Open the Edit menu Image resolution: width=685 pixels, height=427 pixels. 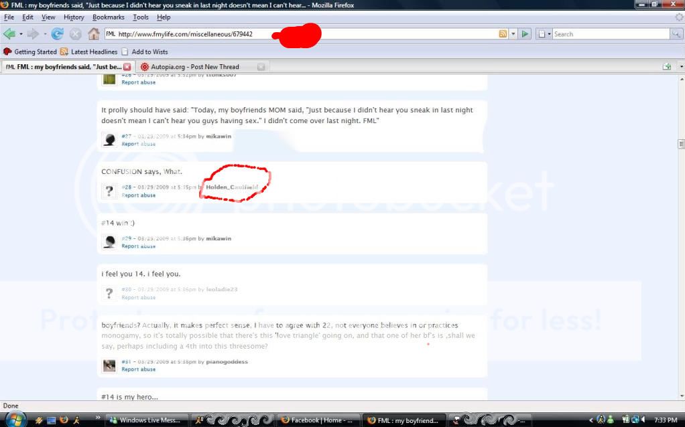click(x=27, y=17)
